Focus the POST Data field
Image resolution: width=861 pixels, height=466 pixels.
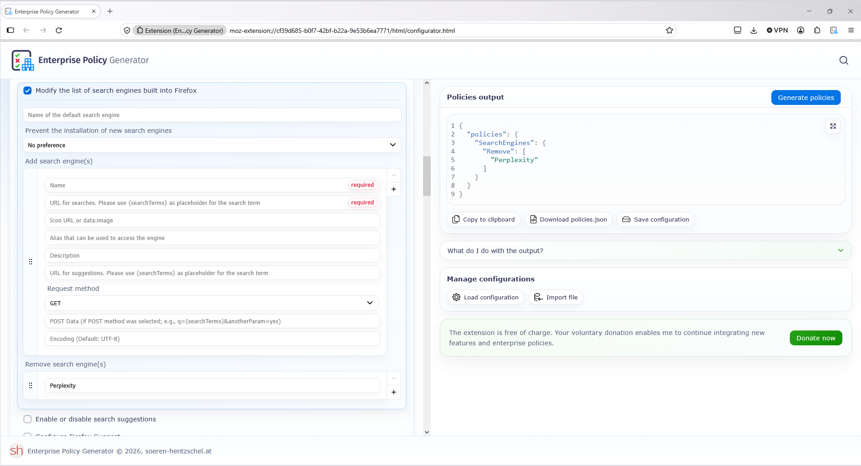coord(213,321)
